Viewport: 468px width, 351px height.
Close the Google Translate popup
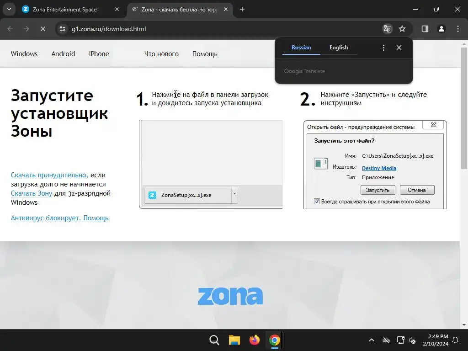pyautogui.click(x=399, y=48)
